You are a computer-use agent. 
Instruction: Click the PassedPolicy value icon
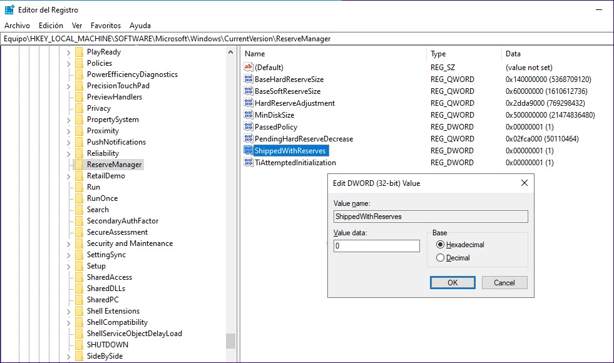248,126
